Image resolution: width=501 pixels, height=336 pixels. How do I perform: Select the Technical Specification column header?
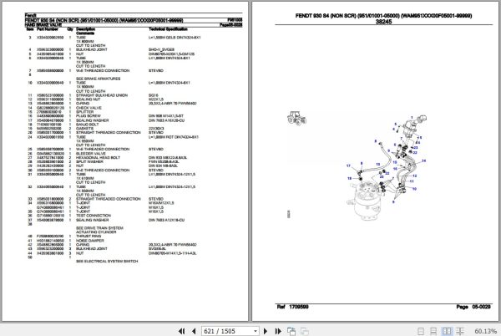pos(168,29)
